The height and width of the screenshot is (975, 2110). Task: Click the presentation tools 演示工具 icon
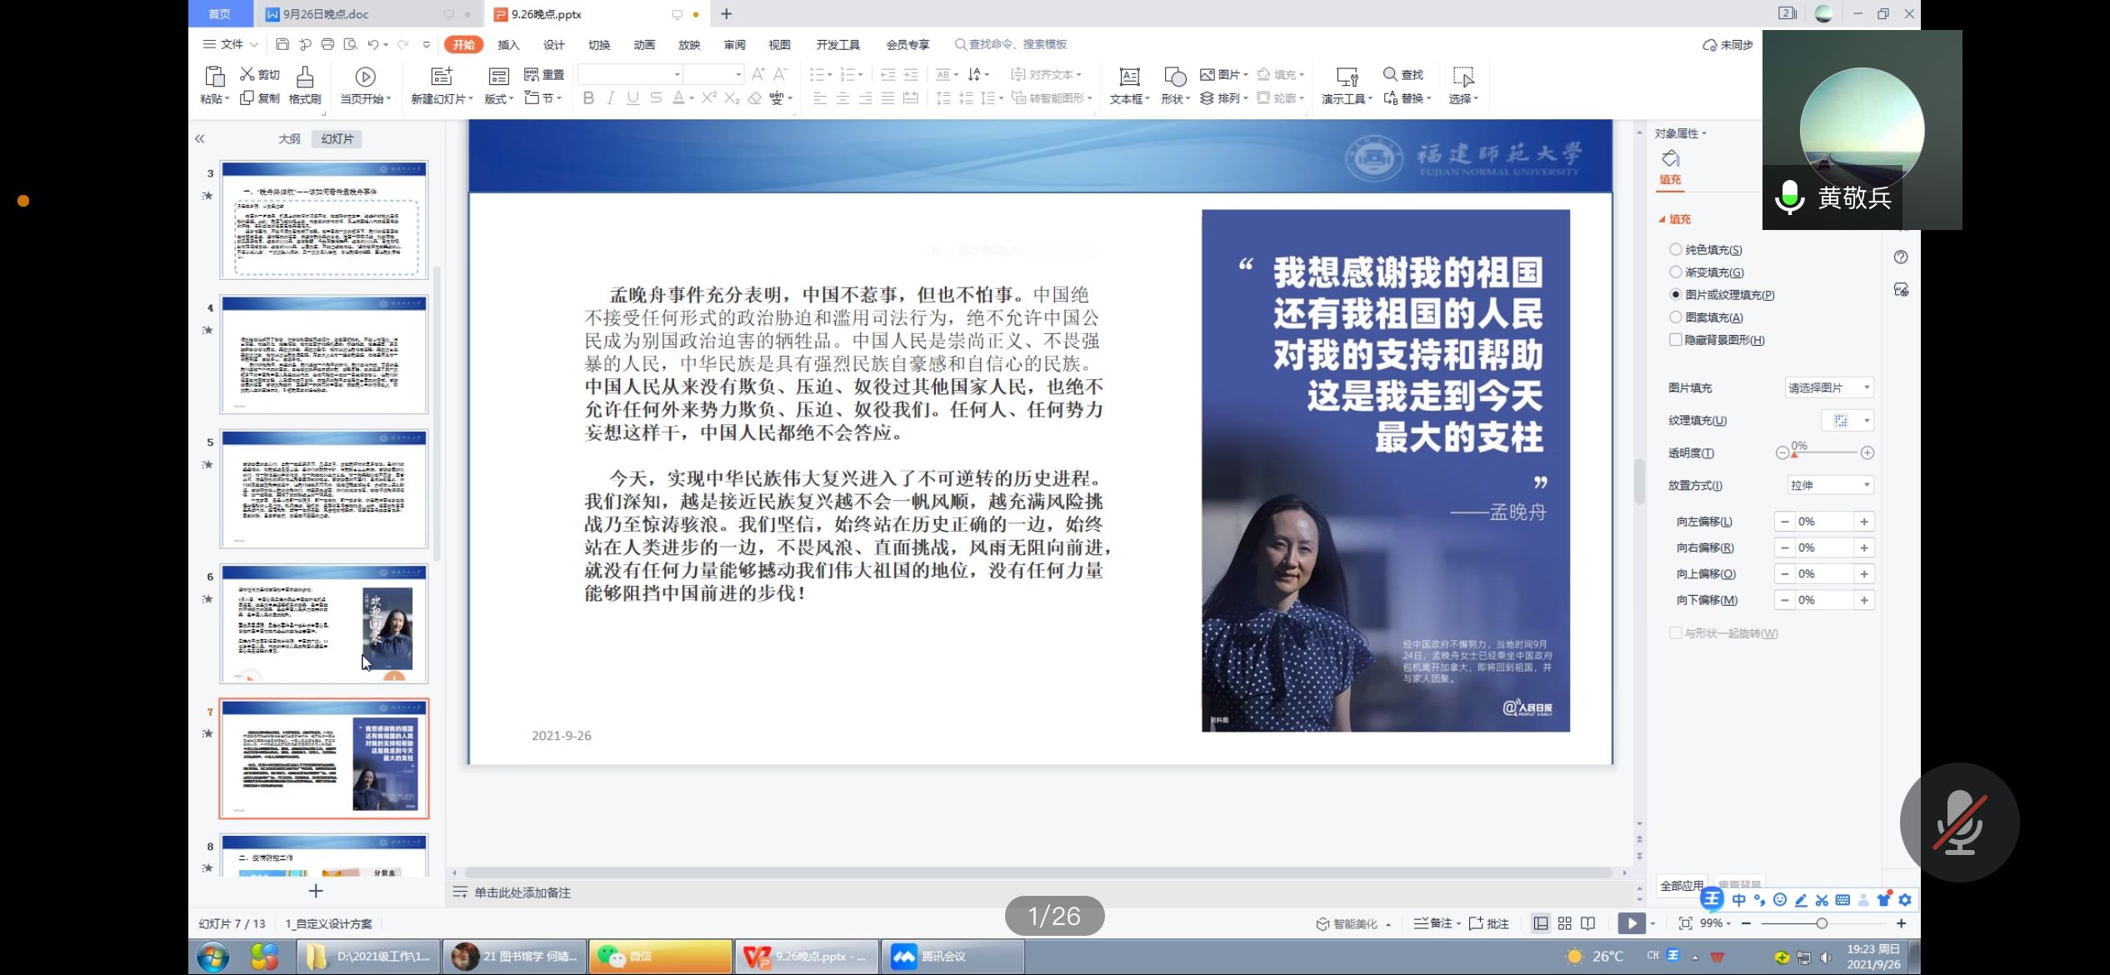[1347, 77]
